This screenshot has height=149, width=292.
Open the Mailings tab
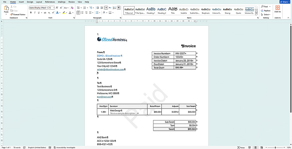coord(62,2)
